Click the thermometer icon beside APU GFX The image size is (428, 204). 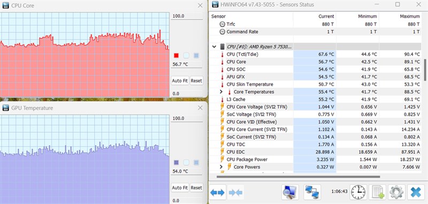(223, 77)
